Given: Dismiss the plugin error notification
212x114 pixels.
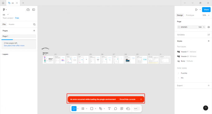Looking at the screenshot, I should (141, 99).
